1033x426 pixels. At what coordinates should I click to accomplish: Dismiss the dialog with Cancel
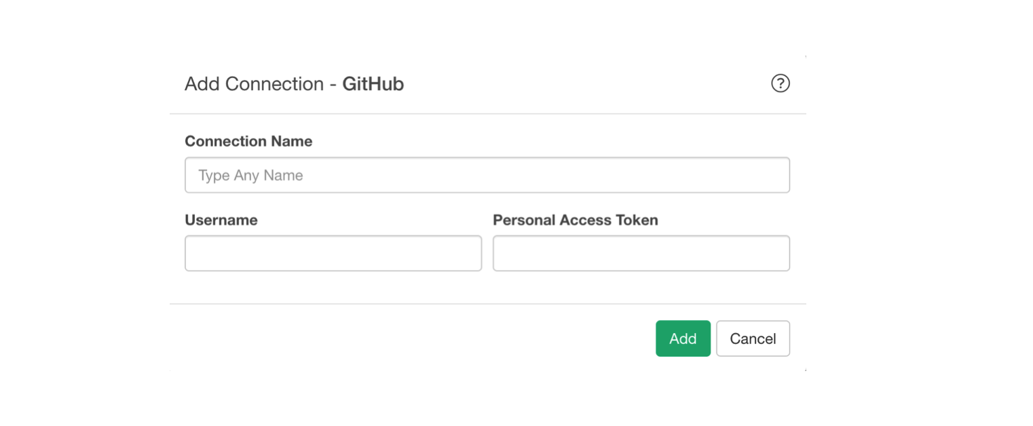tap(753, 338)
